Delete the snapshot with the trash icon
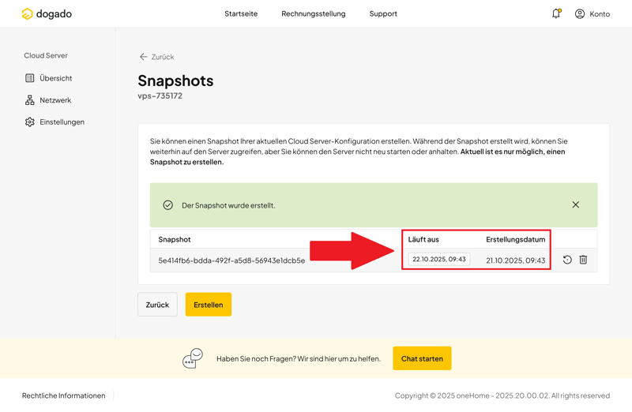 click(x=583, y=260)
